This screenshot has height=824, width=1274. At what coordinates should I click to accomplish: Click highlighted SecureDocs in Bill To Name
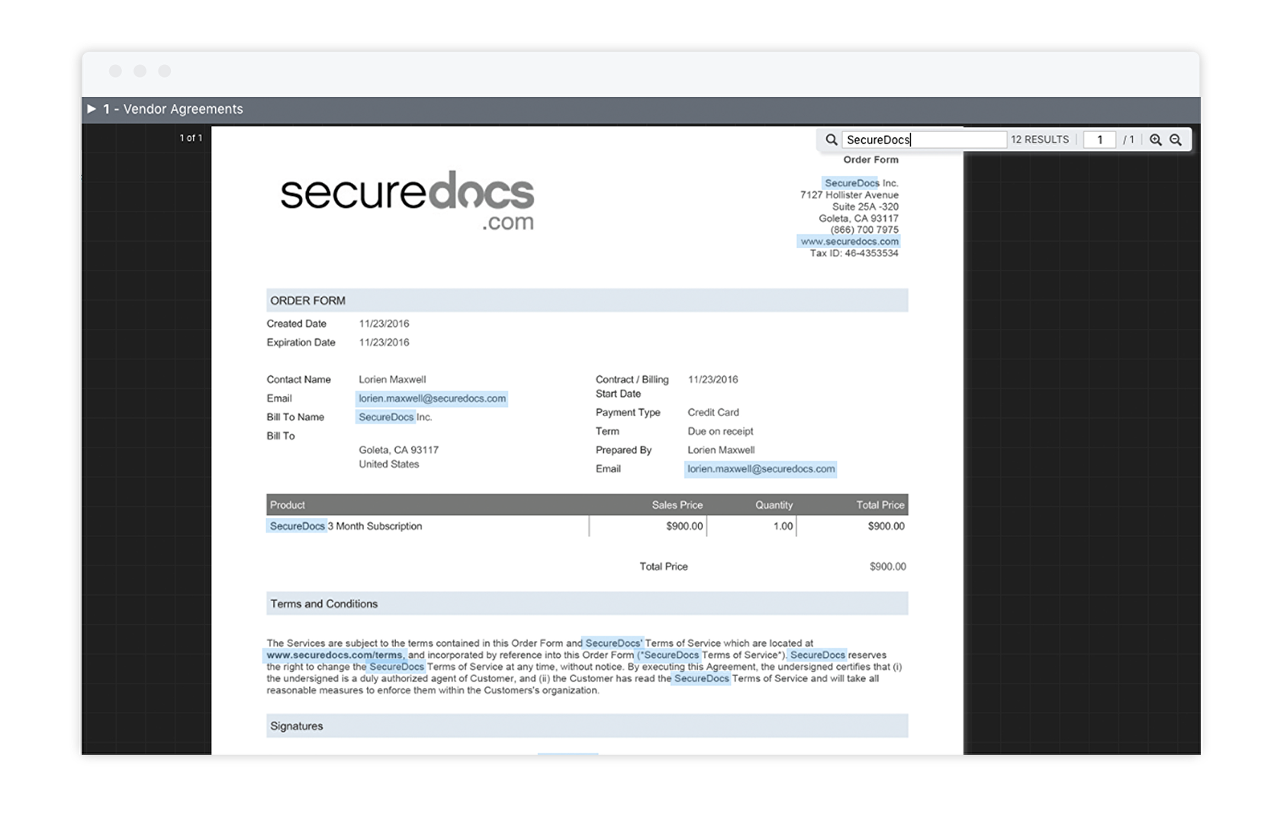386,417
